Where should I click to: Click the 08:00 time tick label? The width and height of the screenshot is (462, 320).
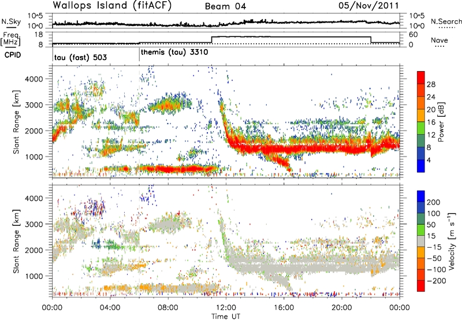click(168, 308)
